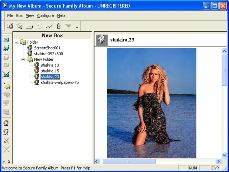The image size is (229, 172).
Task: Click the grayed crossed swords sidebar icon
Action: [7, 149]
